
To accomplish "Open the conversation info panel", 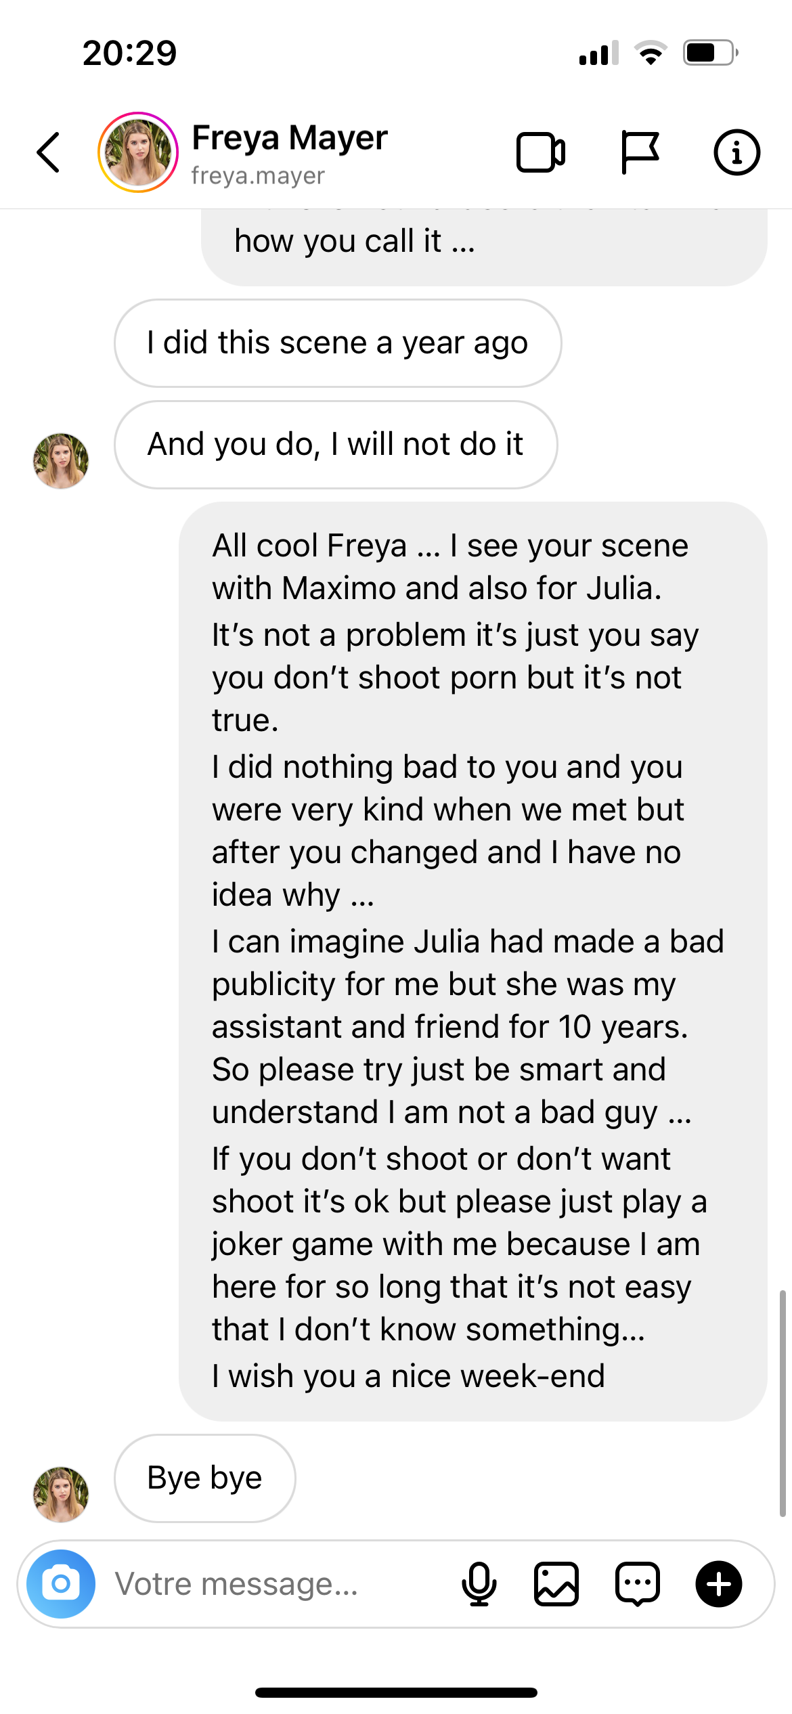I will (x=736, y=152).
